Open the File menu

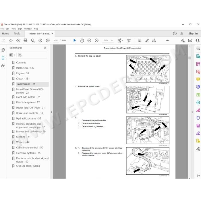2,29
